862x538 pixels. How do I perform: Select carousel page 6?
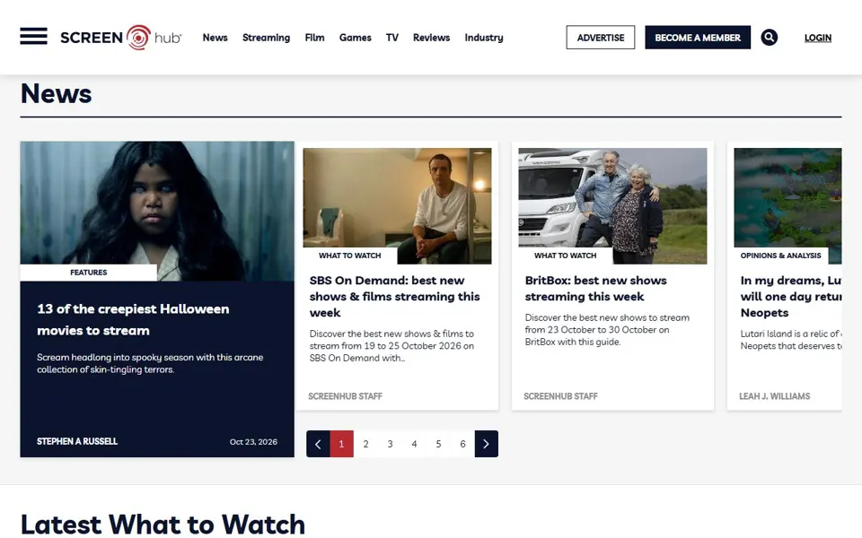point(462,444)
